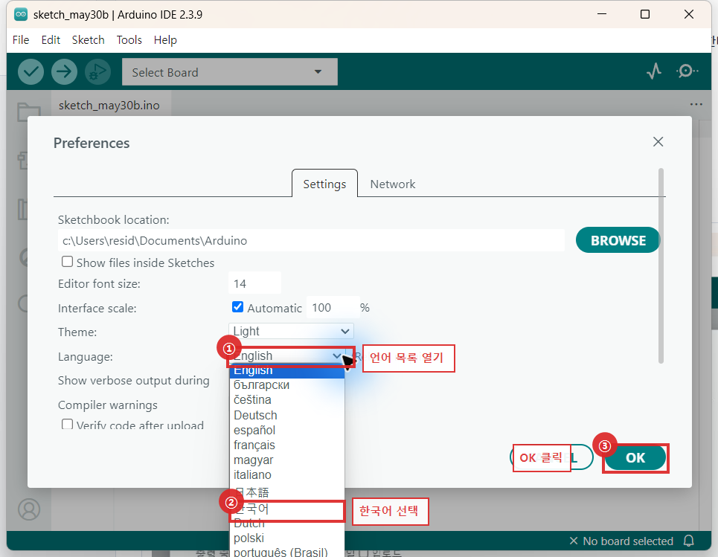Close the Preferences dialog with X
718x557 pixels.
(658, 142)
